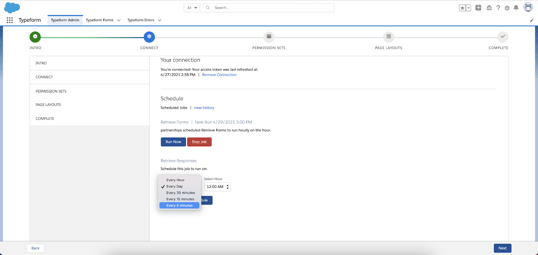Screen dimensions: 538x255
Task: Click the Favorites star icon
Action: coord(463,8)
